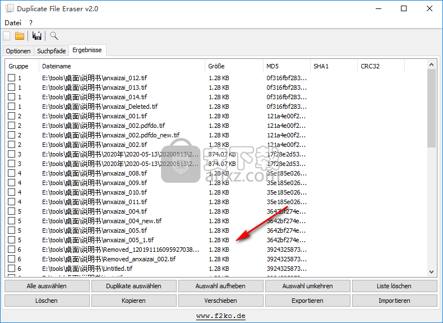Sort by the Größe column header
This screenshot has height=323, width=443.
(234, 66)
